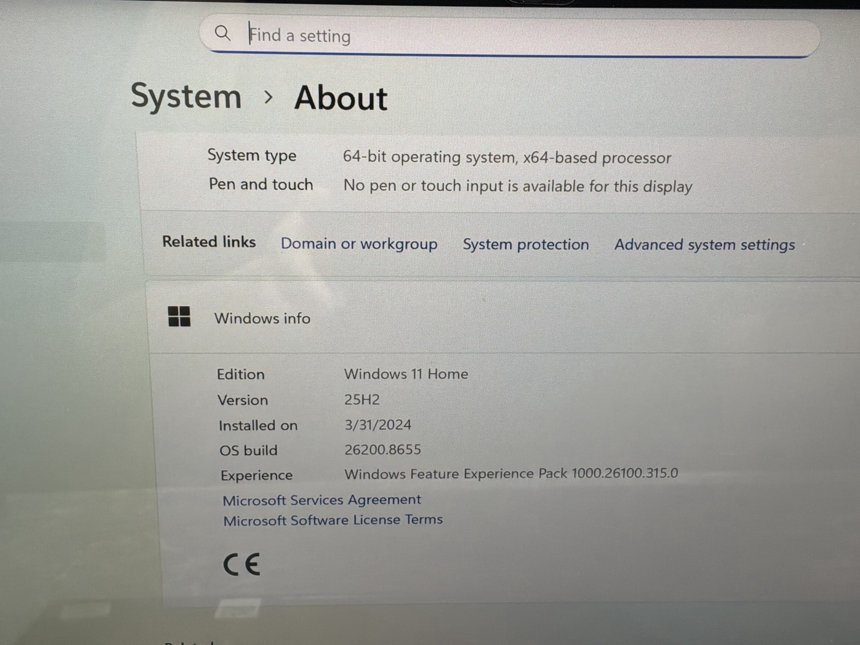Select the 25H2 version value
Screen dimensions: 860x645
[x=362, y=399]
